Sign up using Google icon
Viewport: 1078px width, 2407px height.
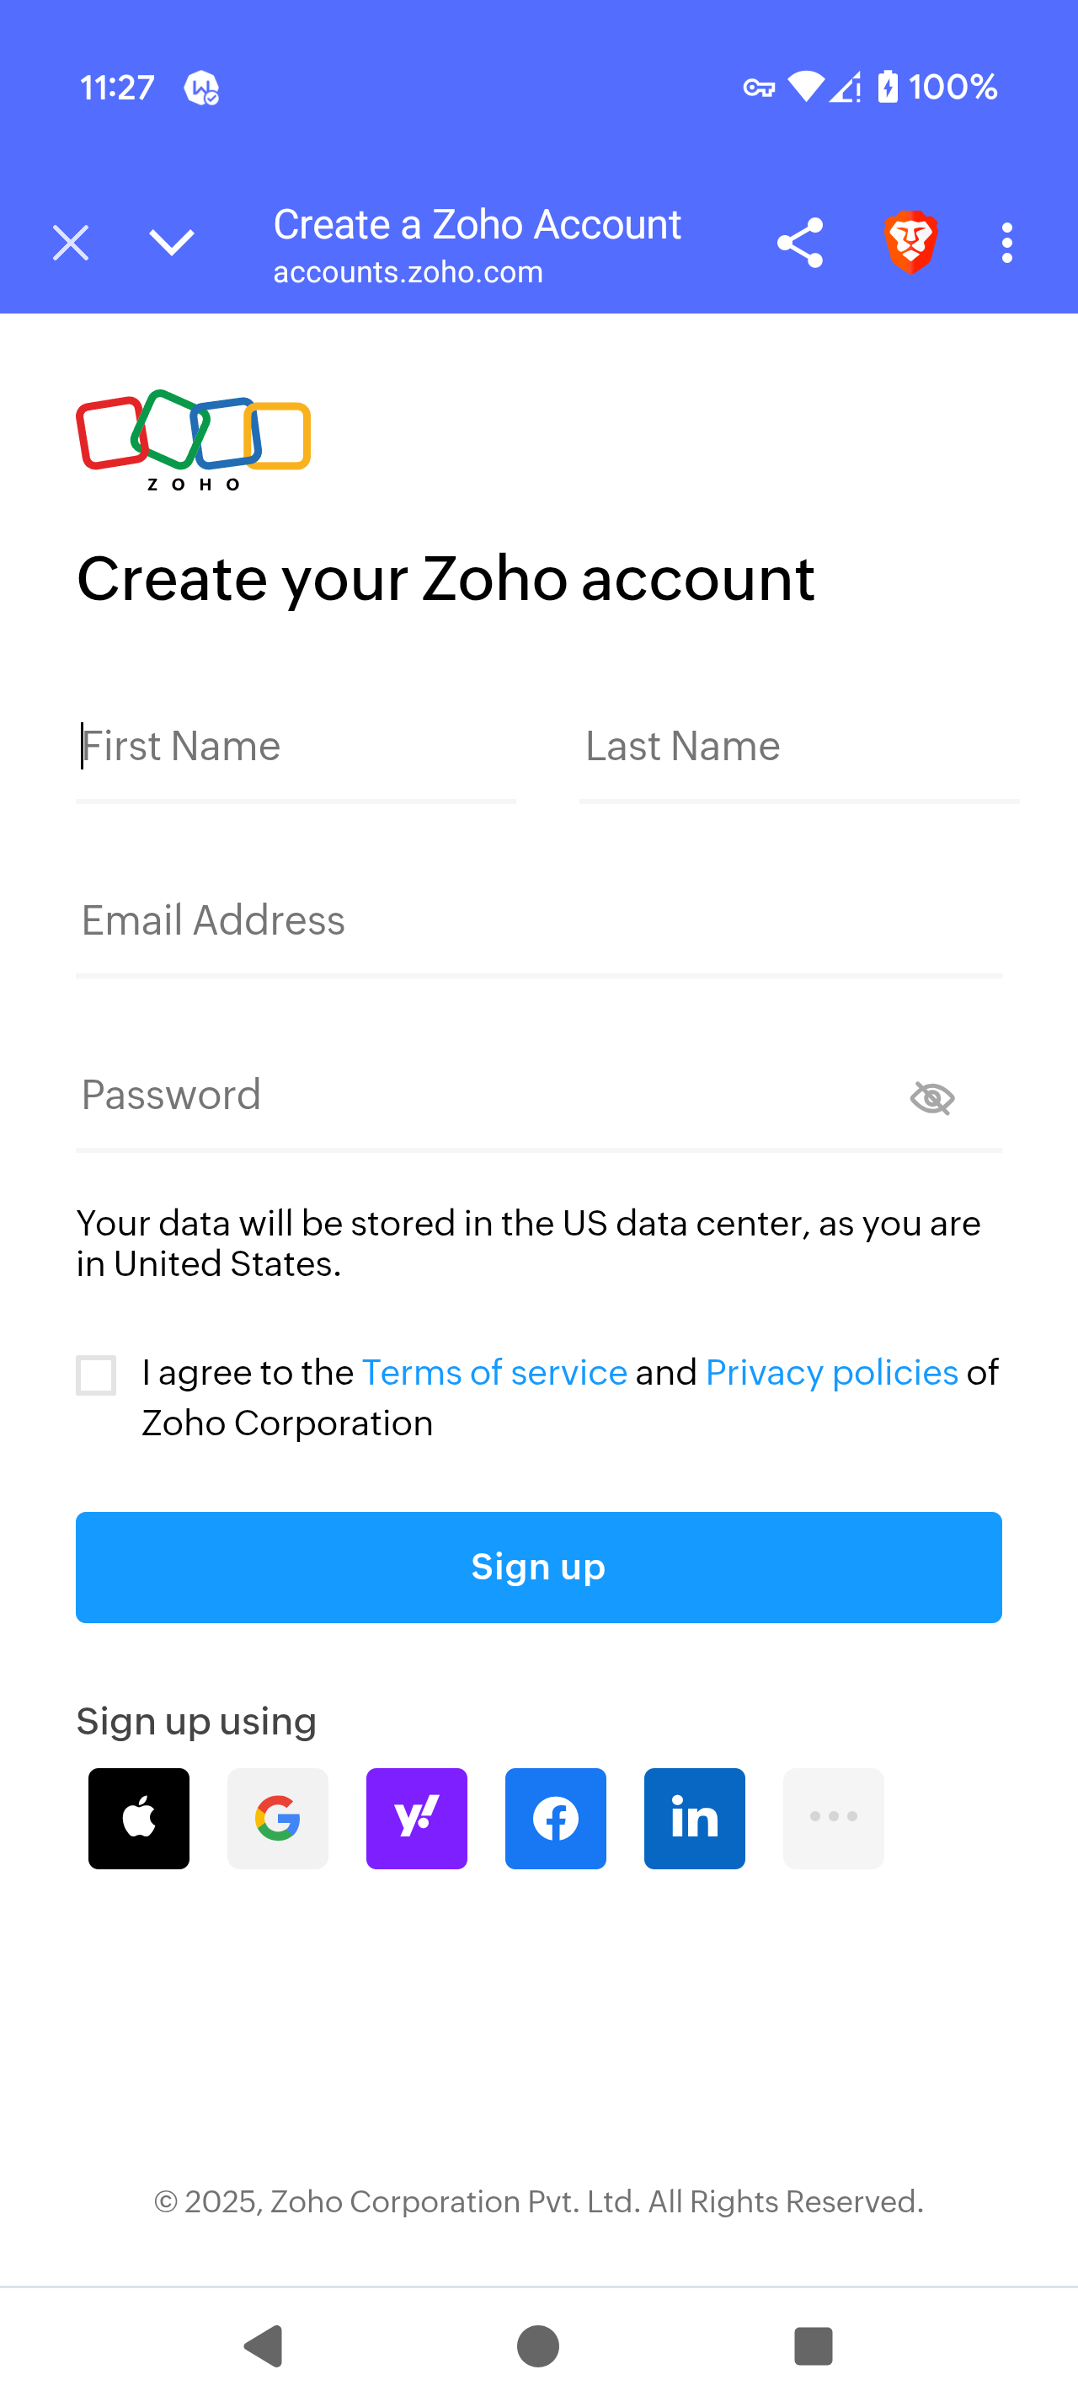pos(277,1817)
